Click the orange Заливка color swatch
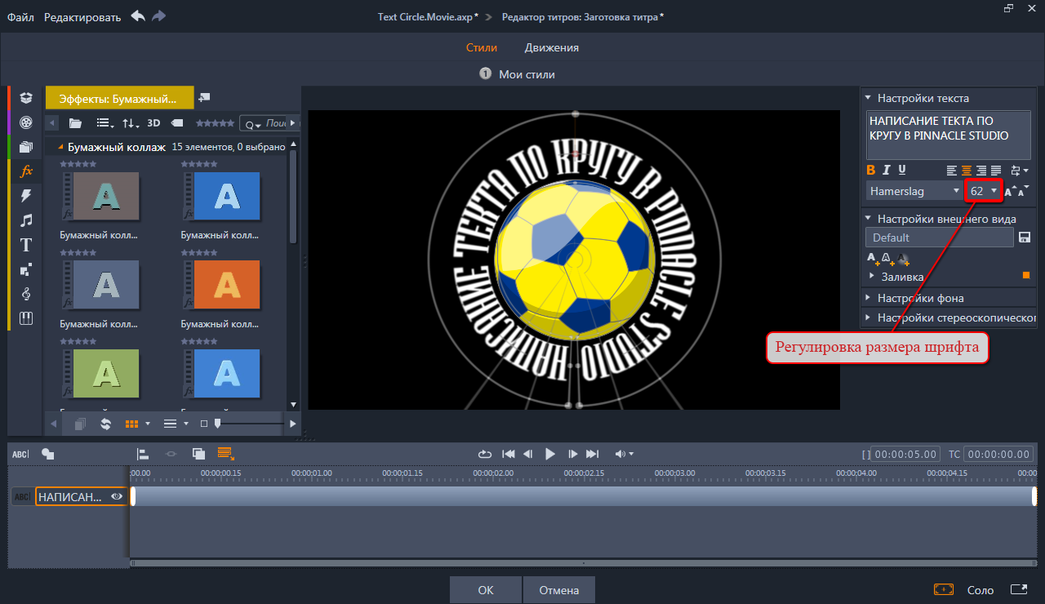Viewport: 1045px width, 604px height. (1026, 276)
